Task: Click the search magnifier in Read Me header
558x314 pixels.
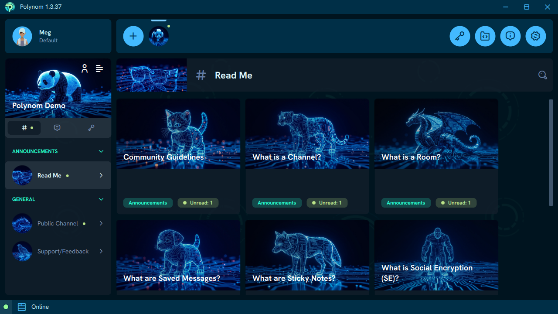Action: pyautogui.click(x=542, y=75)
